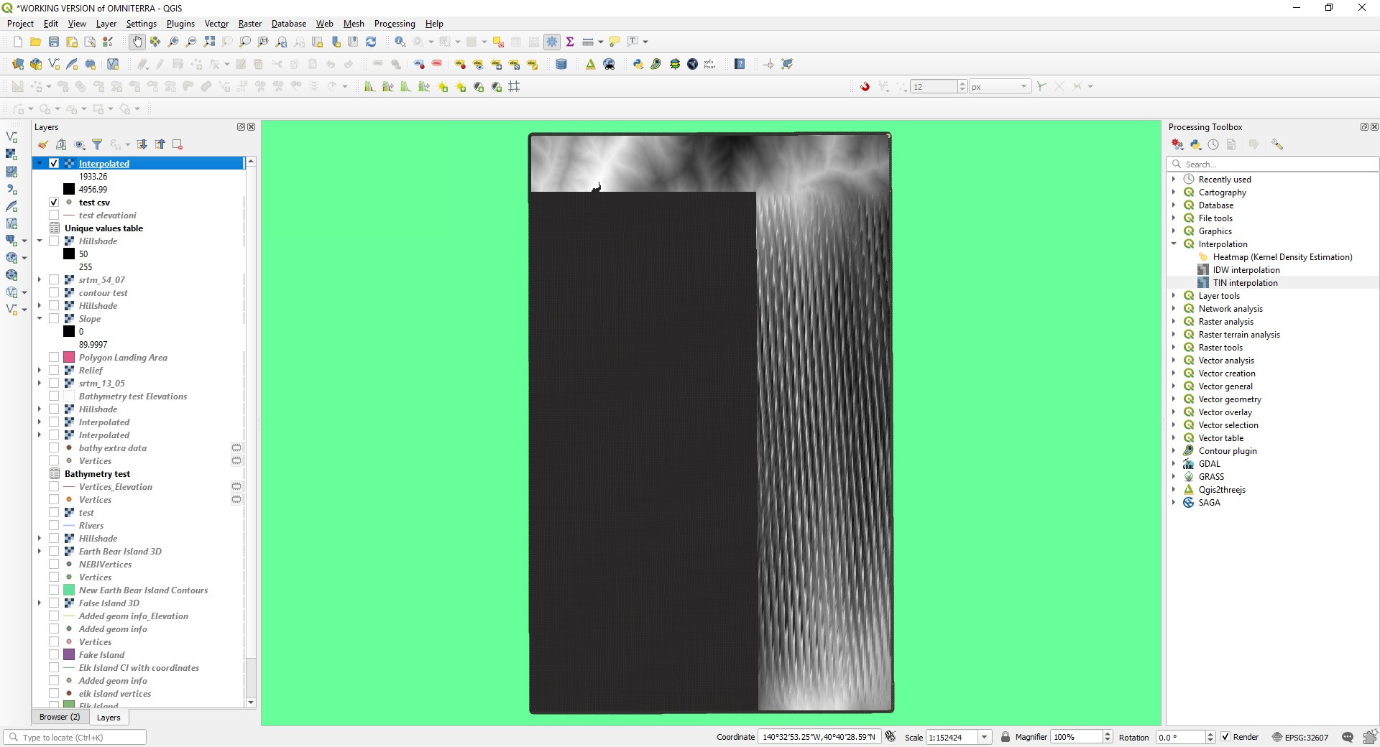The height and width of the screenshot is (747, 1380).
Task: Check the test elevationi layer checkbox
Action: [x=54, y=215]
